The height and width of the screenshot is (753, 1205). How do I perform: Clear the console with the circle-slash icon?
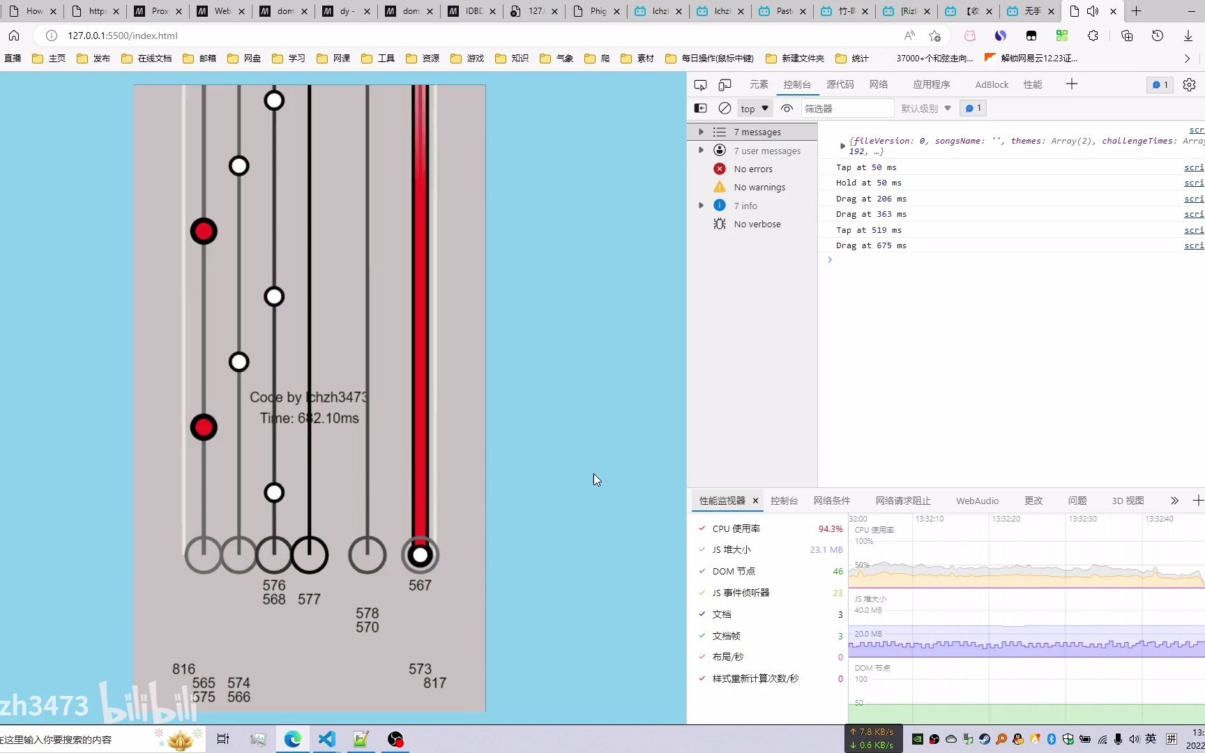(x=725, y=109)
